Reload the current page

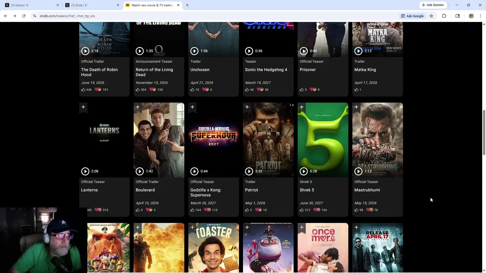24,16
